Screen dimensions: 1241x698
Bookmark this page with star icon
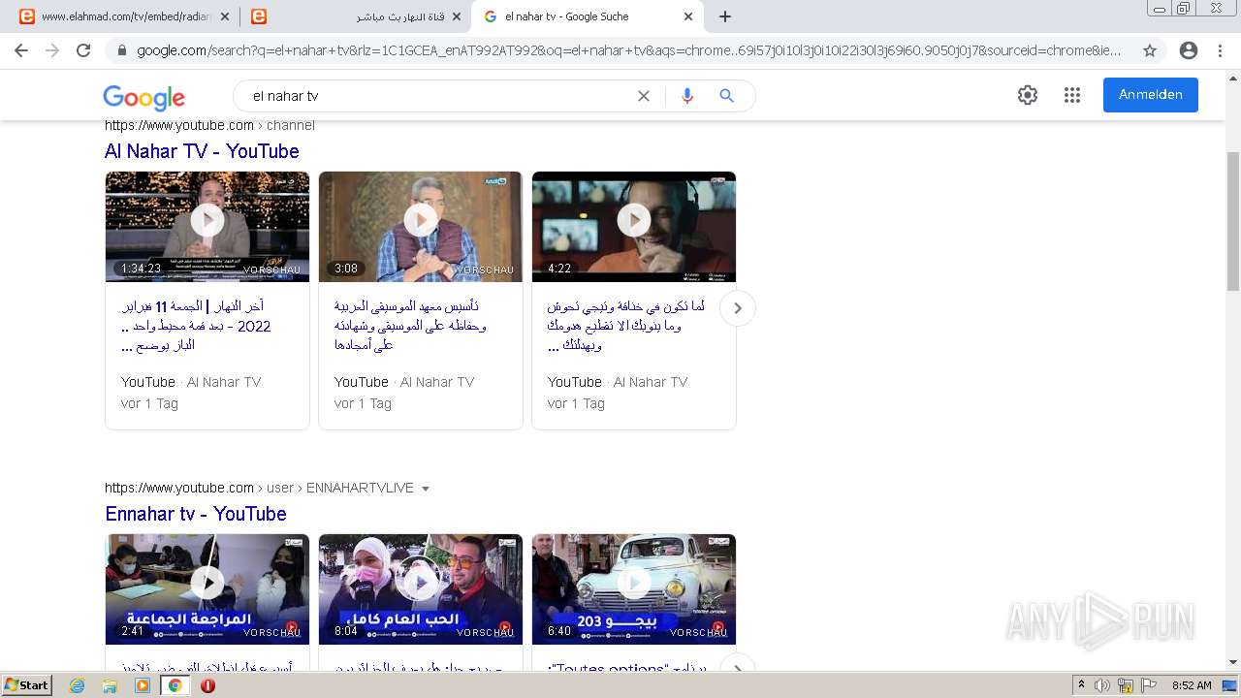click(x=1150, y=50)
